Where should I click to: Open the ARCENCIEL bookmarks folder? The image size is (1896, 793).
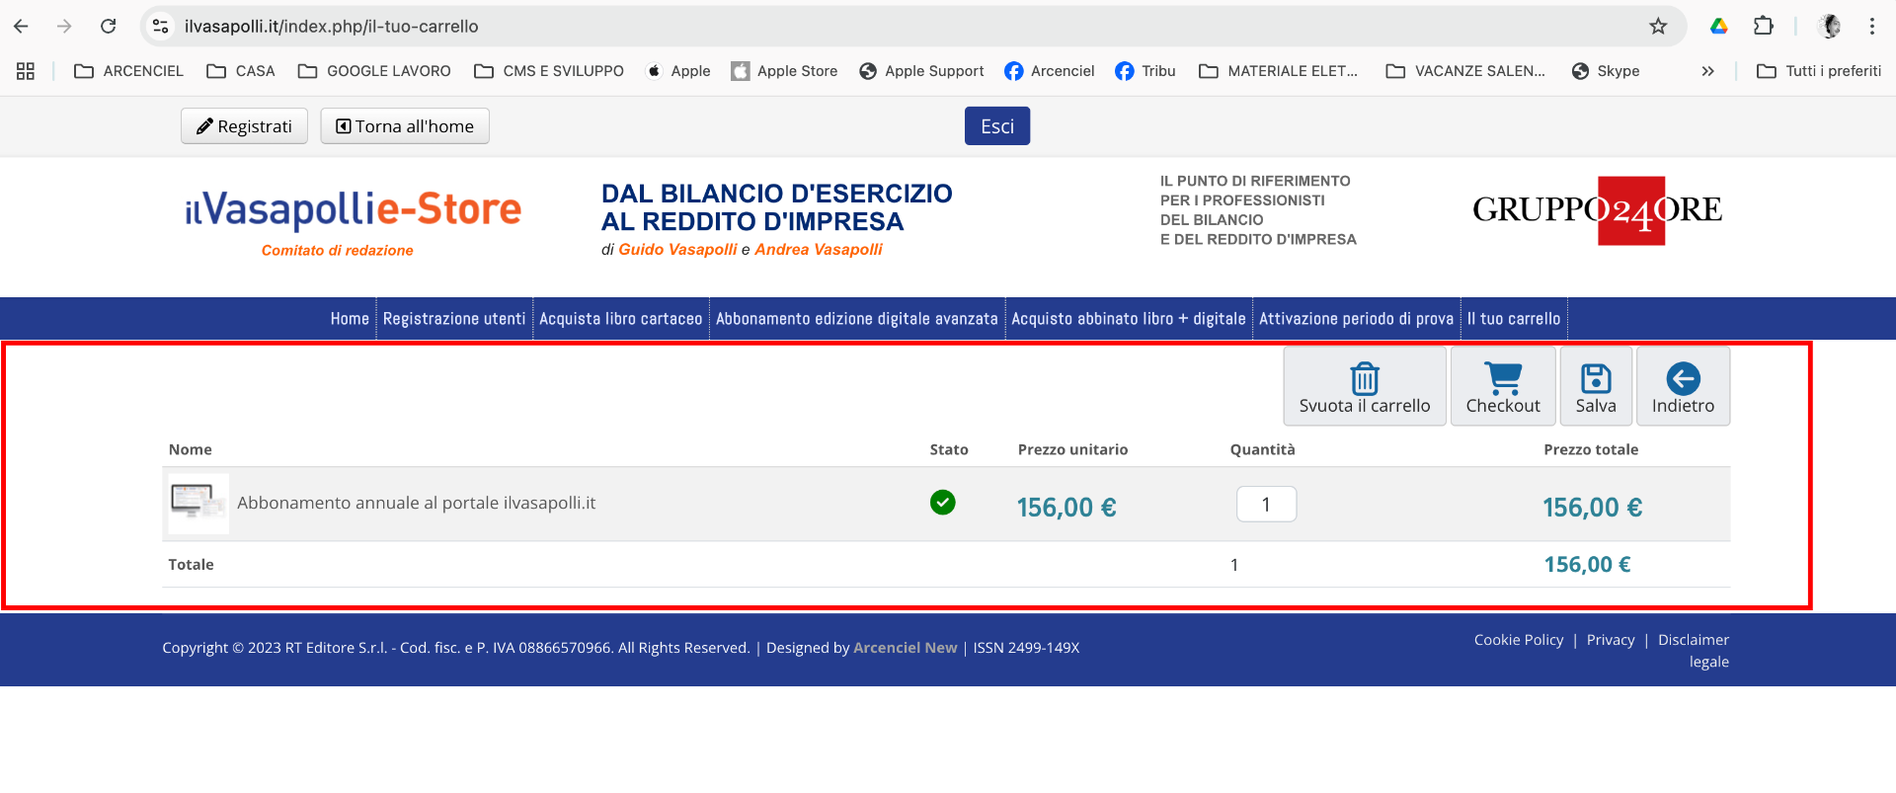(x=128, y=71)
